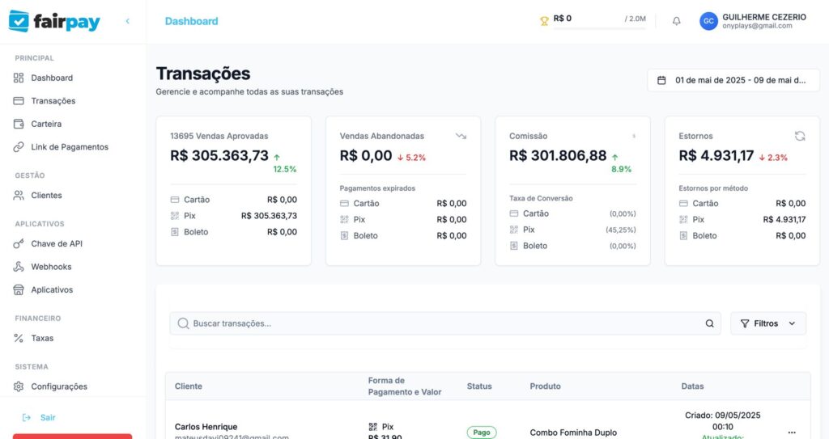The image size is (829, 439).
Task: Click the R$ 305.363,73 approved sales value
Action: [219, 156]
